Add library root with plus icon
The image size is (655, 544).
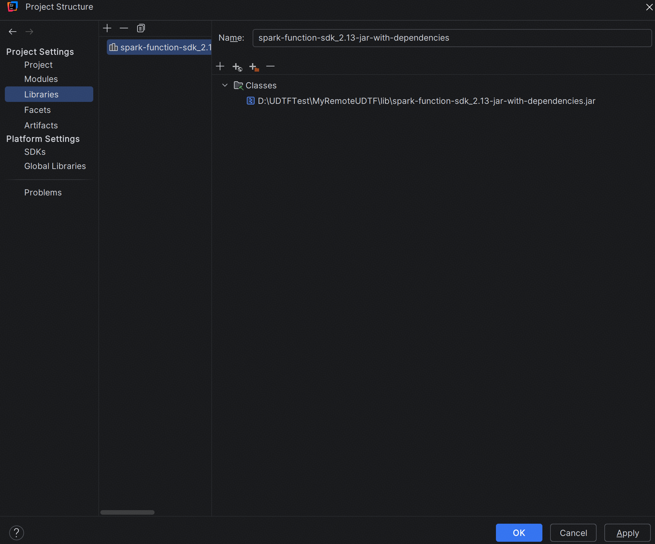[220, 66]
